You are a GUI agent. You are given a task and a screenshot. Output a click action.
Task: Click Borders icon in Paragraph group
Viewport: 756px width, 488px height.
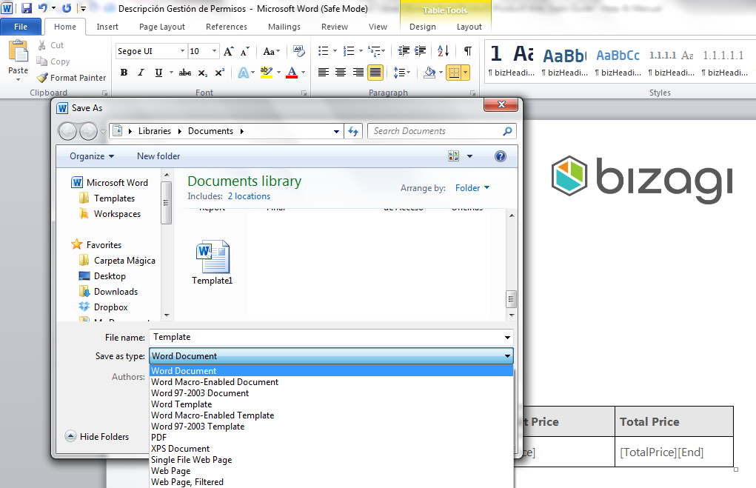[x=454, y=73]
